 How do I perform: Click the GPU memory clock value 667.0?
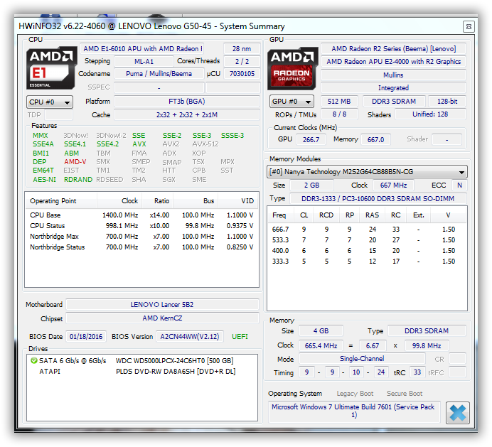tap(375, 139)
